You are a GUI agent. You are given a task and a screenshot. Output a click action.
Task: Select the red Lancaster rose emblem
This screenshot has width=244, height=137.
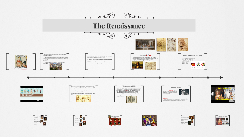pos(193,64)
